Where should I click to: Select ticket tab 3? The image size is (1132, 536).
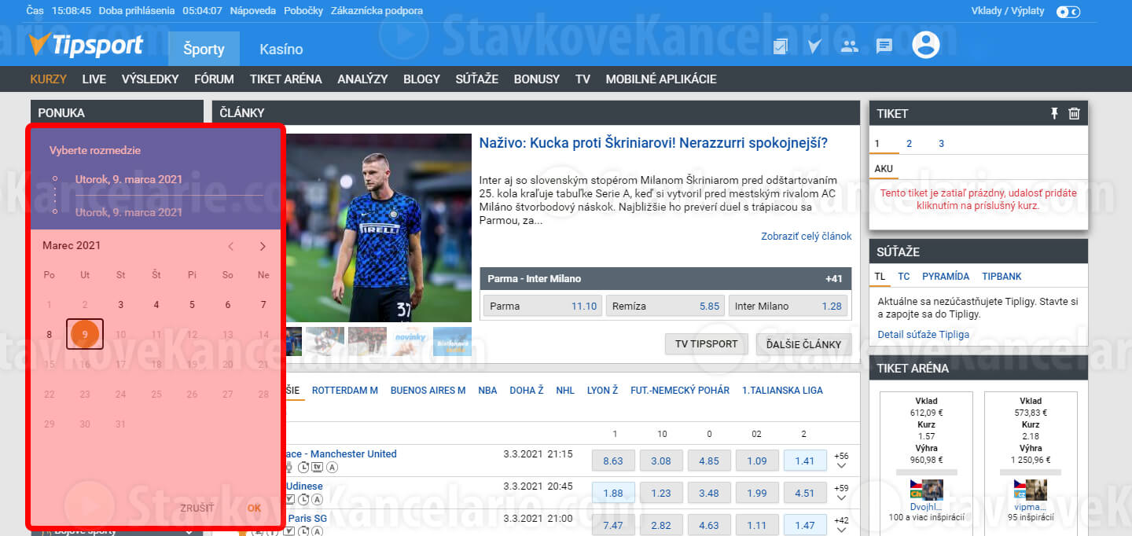coord(941,144)
